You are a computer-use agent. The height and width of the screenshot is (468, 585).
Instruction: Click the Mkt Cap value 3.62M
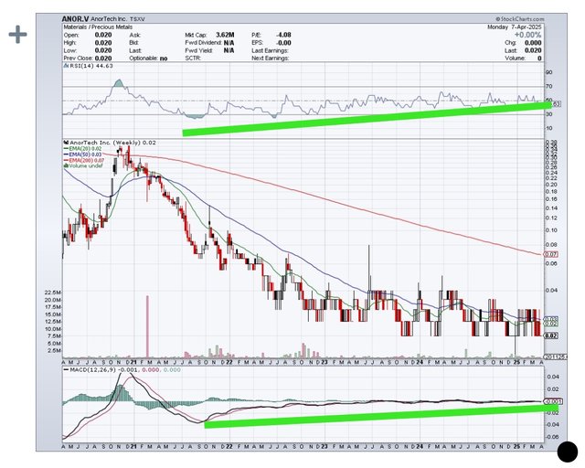pos(225,35)
